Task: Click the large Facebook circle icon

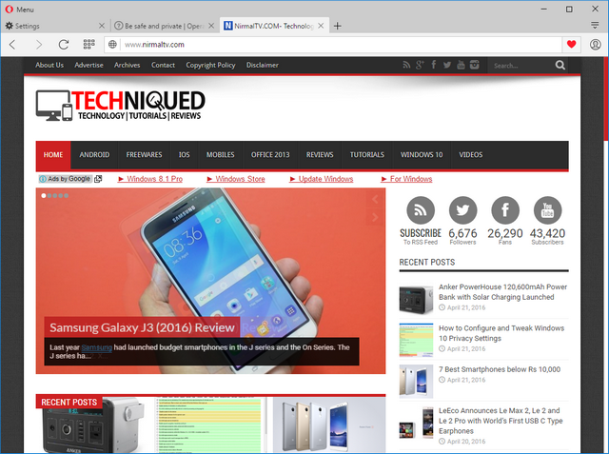Action: 505,210
